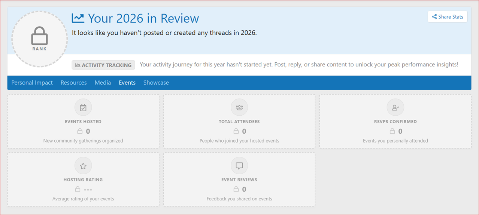Viewport: 479px width, 215px height.
Task: Click the "EVENTS HOSTED" label
Action: (83, 122)
